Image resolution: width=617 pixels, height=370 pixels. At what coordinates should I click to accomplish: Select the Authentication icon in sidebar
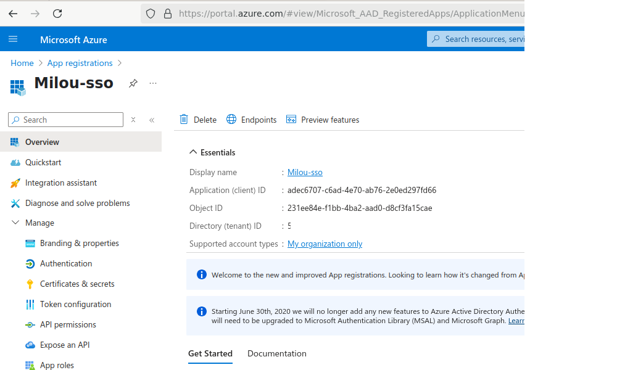tap(30, 263)
